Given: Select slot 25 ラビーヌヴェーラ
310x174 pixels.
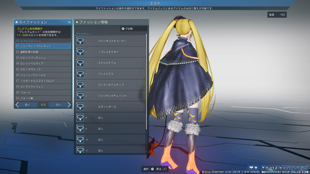Looking at the screenshot, I should click(43, 69).
